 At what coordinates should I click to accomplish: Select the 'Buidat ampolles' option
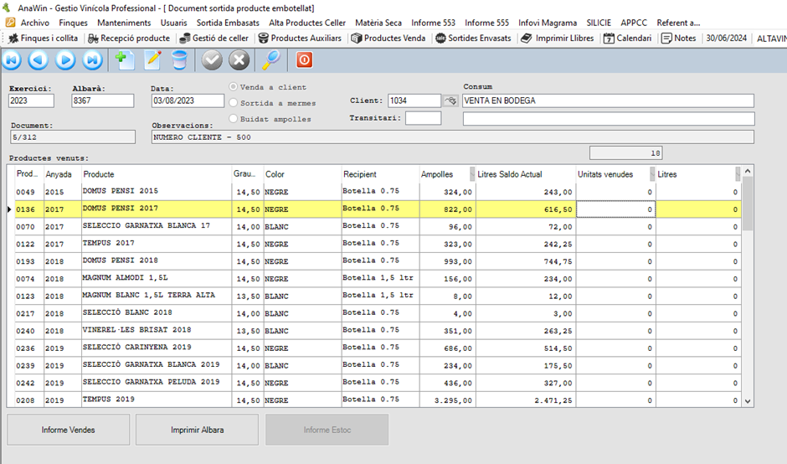click(234, 119)
